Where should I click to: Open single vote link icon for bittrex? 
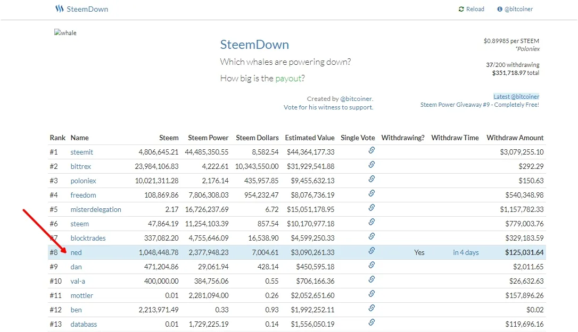[x=371, y=165]
